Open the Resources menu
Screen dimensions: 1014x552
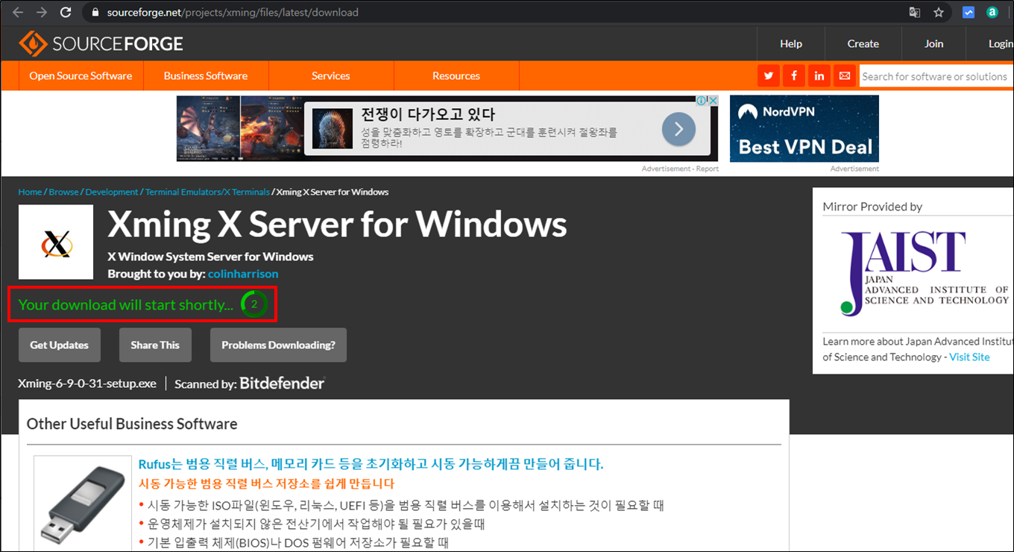[456, 76]
